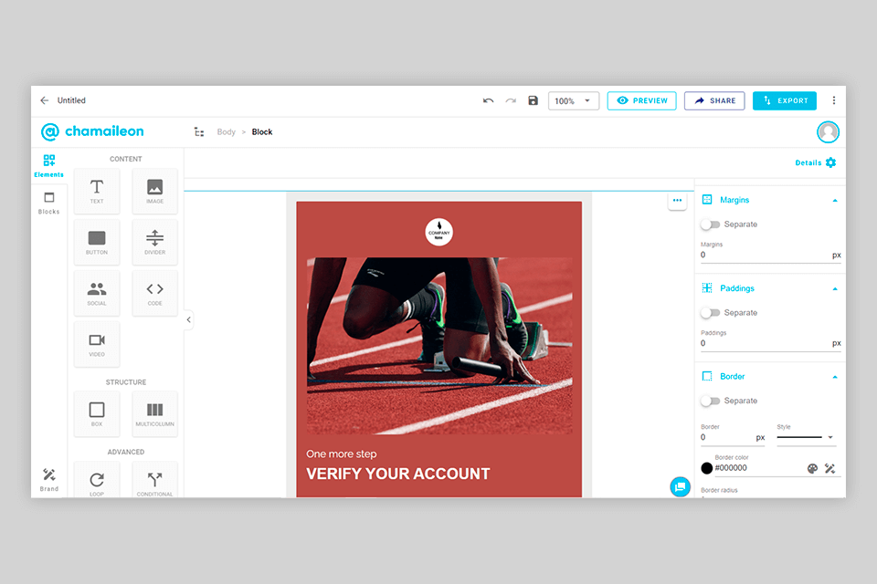Toggle Separate paddings switch
This screenshot has height=584, width=877.
[x=711, y=312]
